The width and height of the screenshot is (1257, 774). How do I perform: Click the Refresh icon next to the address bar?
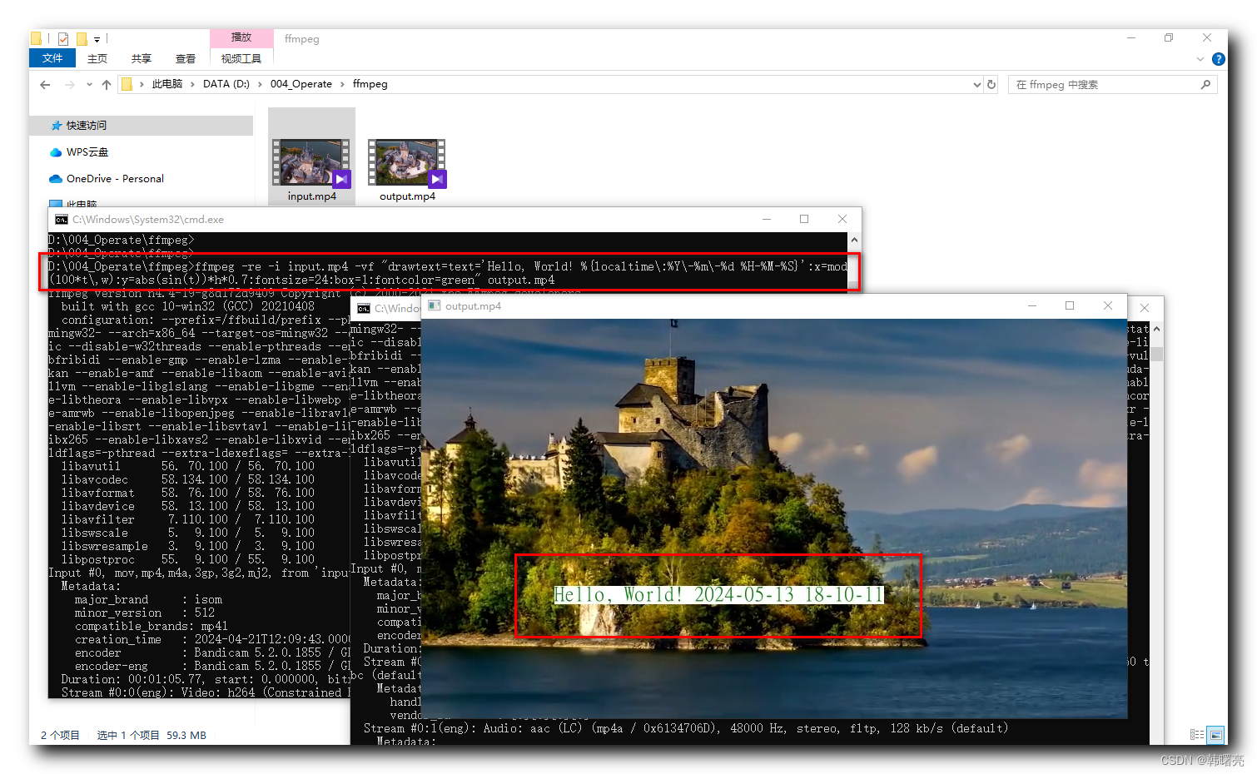(x=990, y=84)
